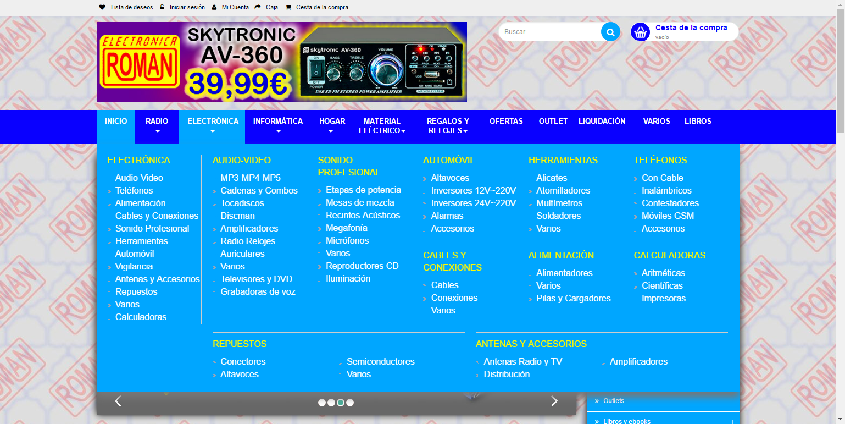Viewport: 845px width, 424px height.
Task: Select Antenas Radio y TV
Action: 523,361
